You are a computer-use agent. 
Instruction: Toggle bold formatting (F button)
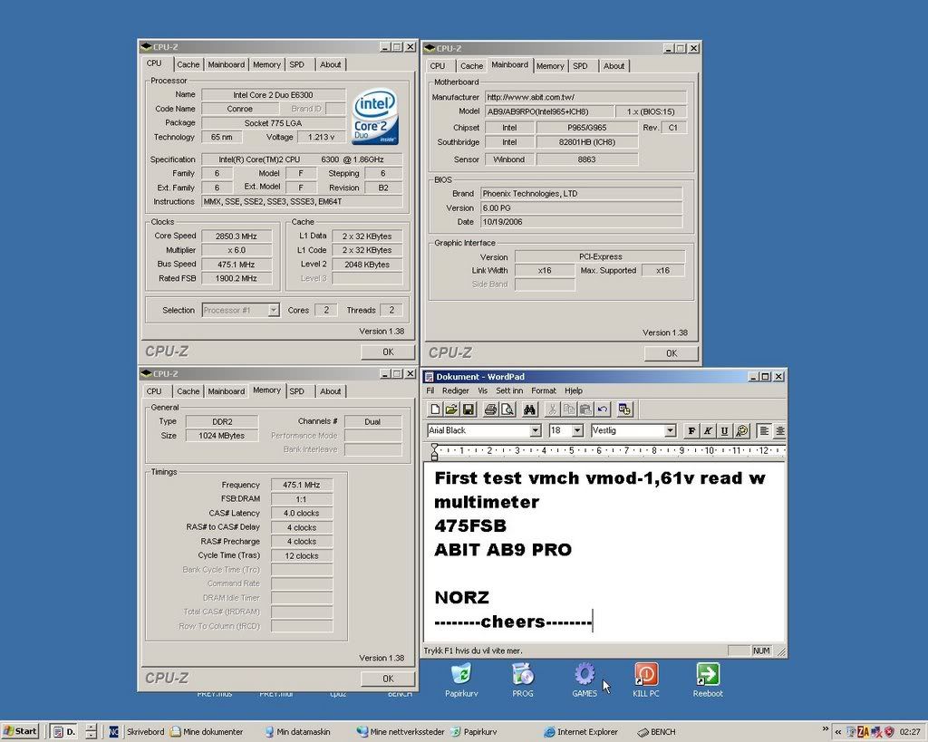point(691,431)
